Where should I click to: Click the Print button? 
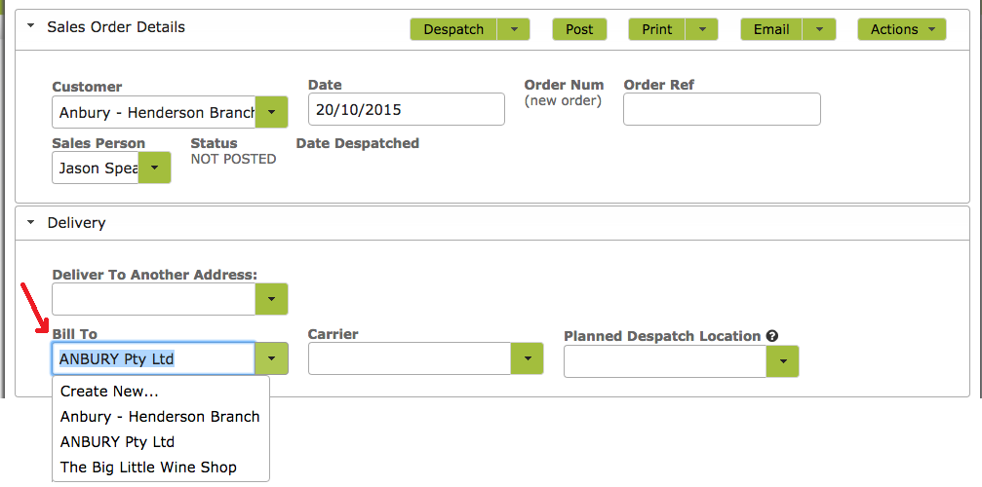(657, 29)
